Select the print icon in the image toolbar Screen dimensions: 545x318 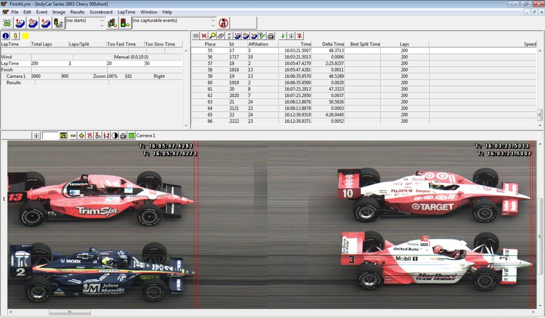pyautogui.click(x=123, y=135)
